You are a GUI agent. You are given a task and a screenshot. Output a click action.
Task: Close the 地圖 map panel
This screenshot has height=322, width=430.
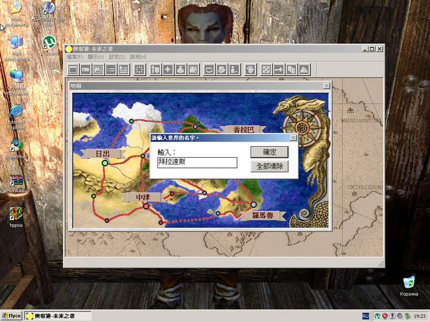pyautogui.click(x=326, y=86)
